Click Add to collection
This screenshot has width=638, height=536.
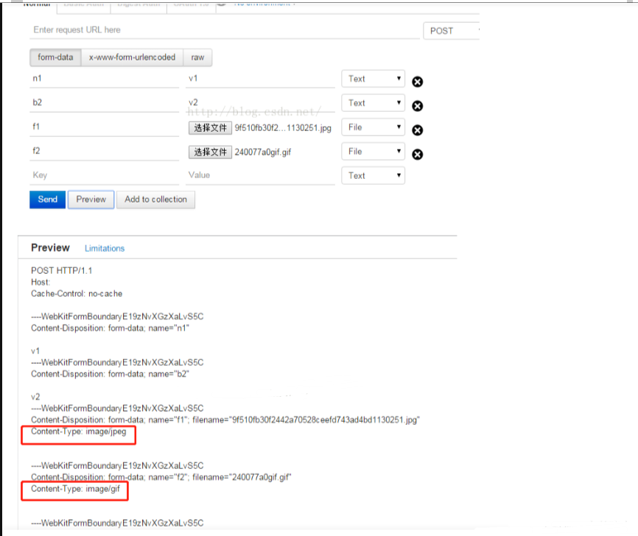(x=155, y=199)
